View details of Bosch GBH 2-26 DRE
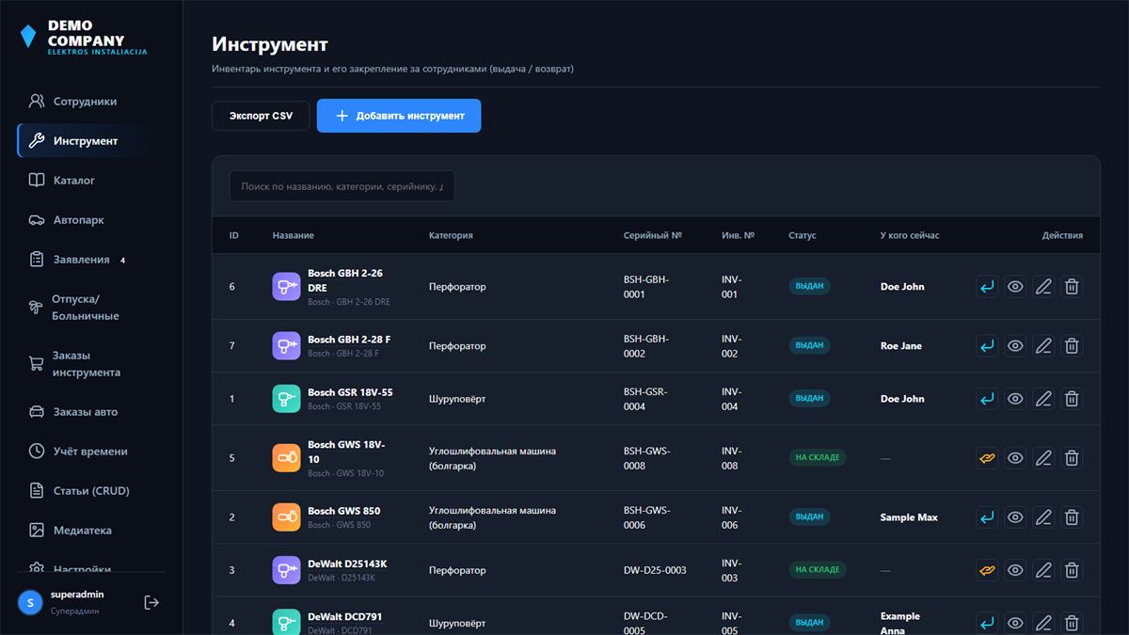This screenshot has width=1129, height=635. [1015, 287]
